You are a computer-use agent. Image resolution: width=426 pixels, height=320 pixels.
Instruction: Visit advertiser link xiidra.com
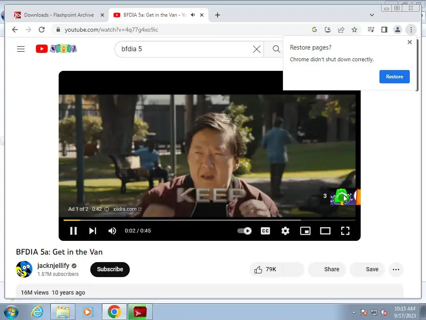point(127,209)
